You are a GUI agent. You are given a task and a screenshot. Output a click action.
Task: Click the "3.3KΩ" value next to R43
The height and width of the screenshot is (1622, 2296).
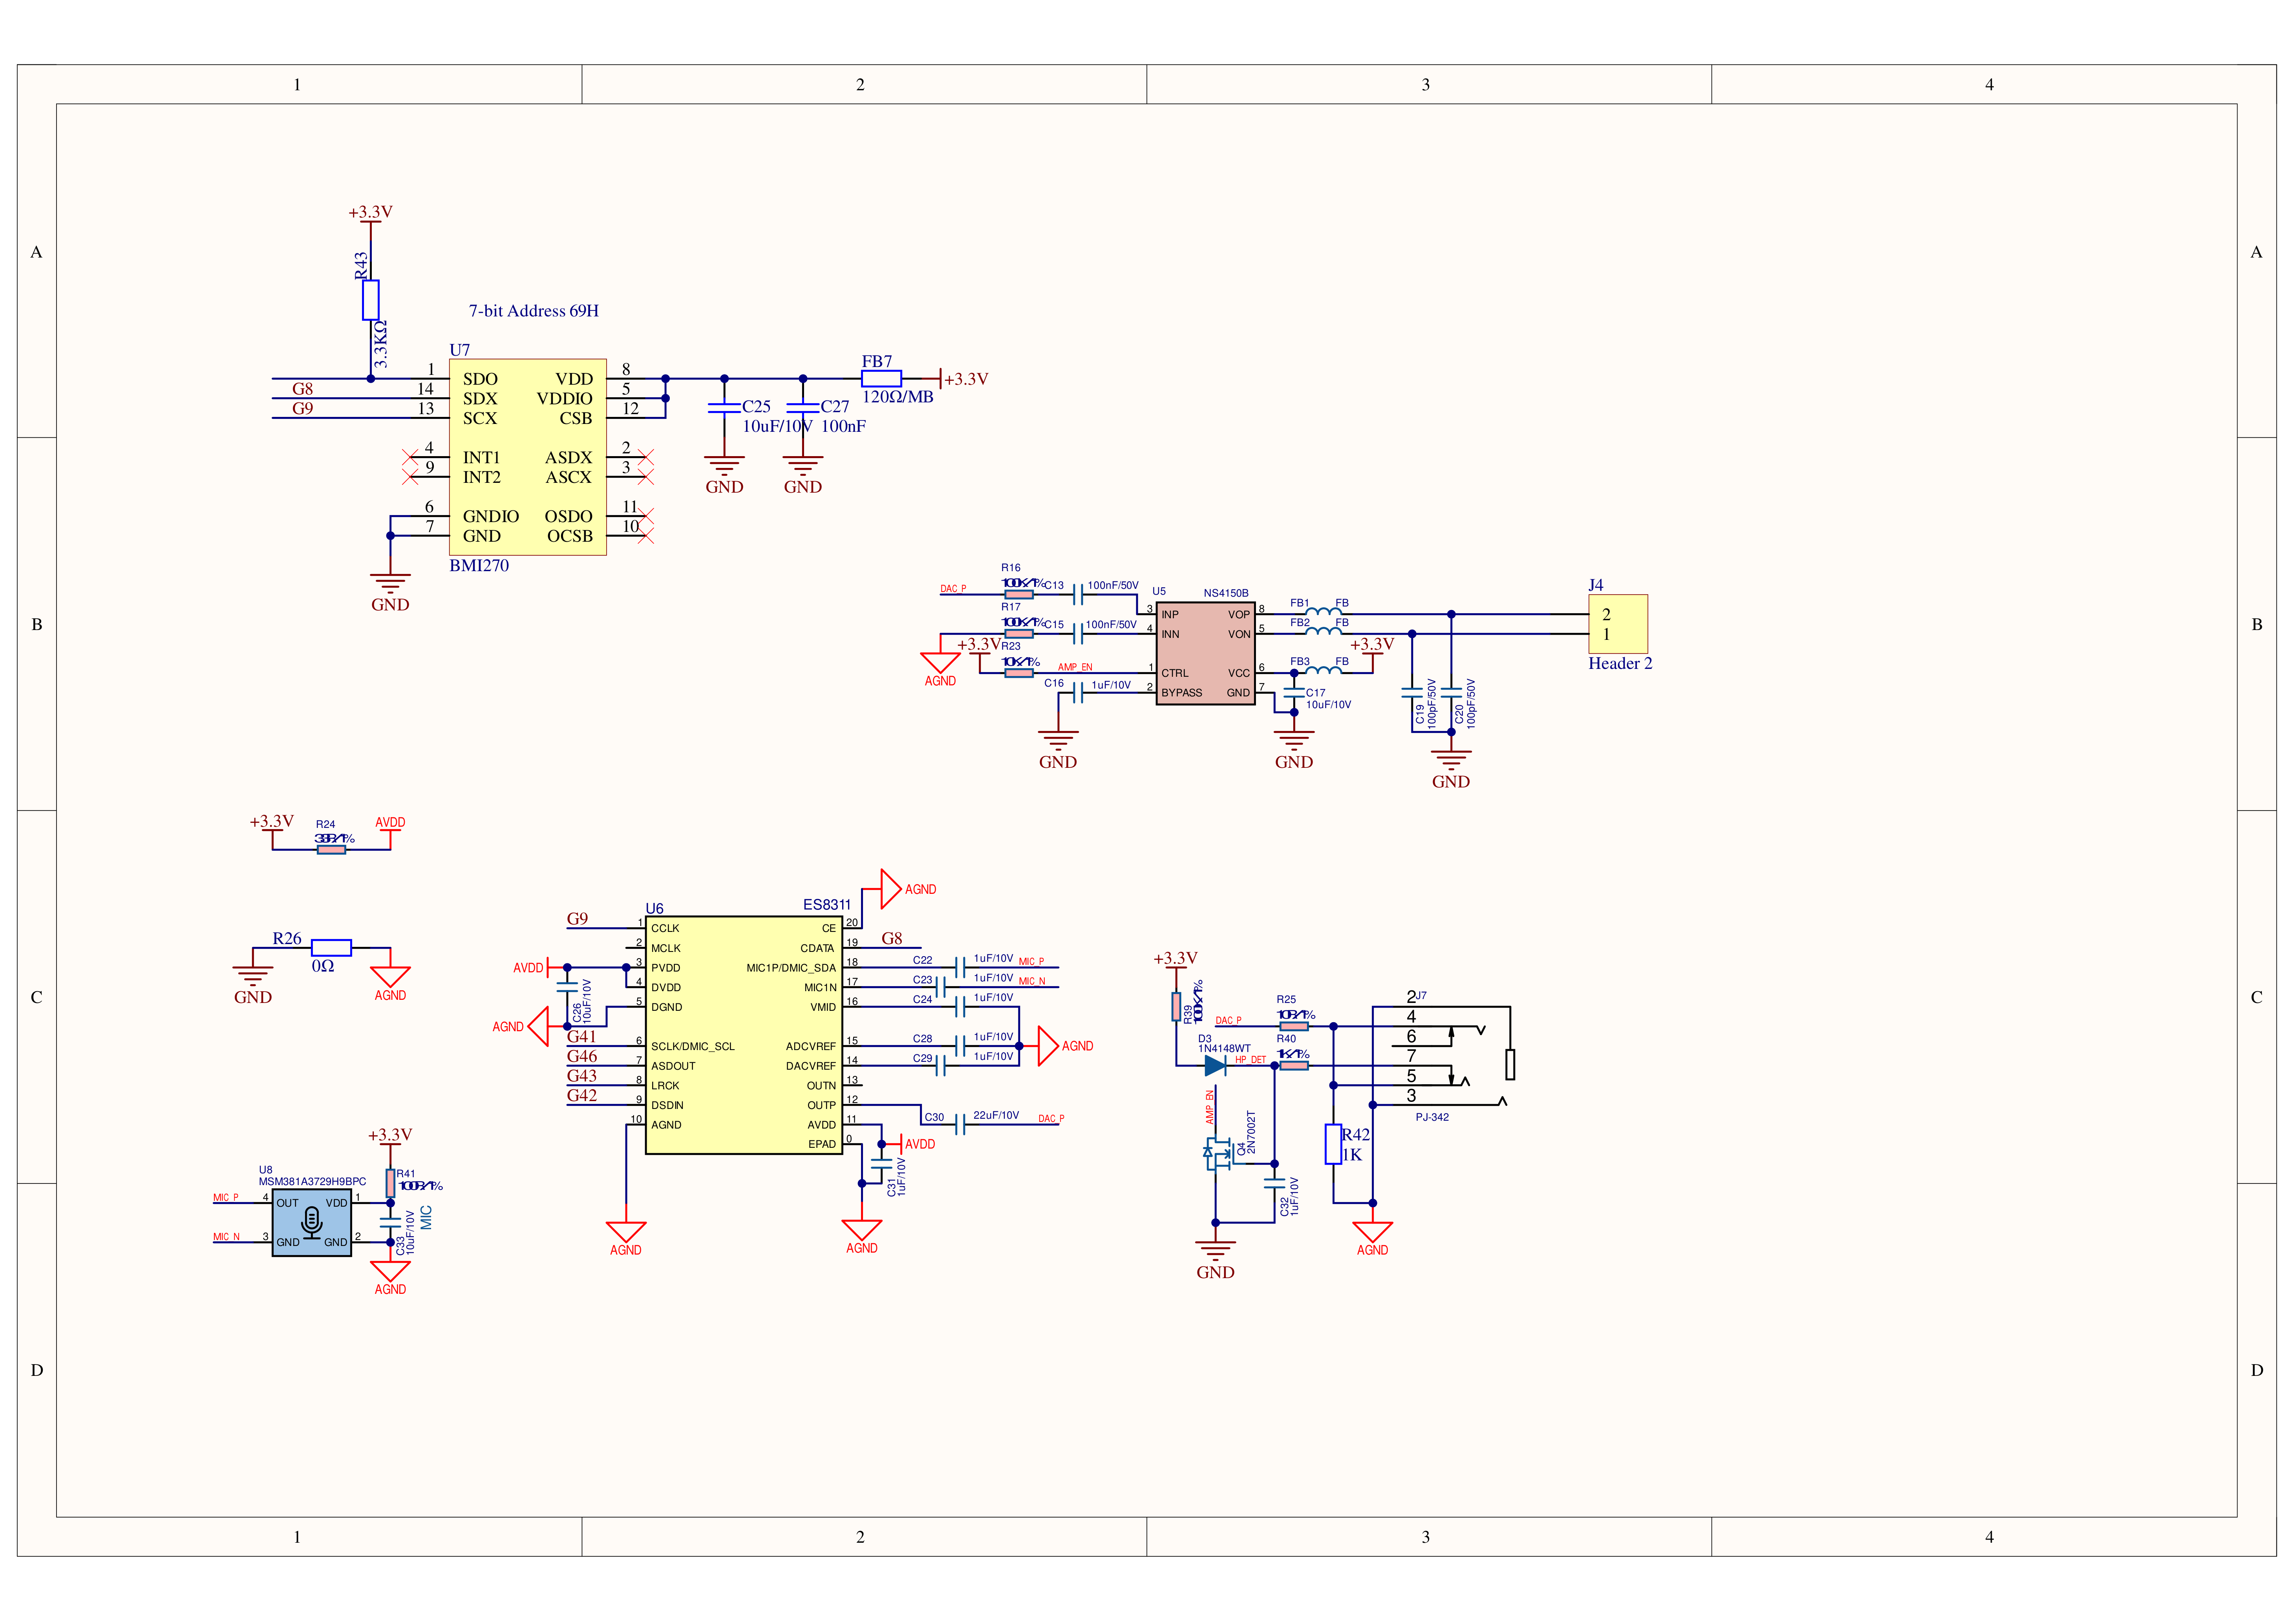point(380,343)
